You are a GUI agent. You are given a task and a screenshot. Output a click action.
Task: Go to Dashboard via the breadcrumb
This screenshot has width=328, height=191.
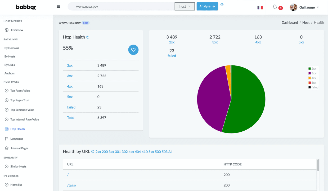290,22
